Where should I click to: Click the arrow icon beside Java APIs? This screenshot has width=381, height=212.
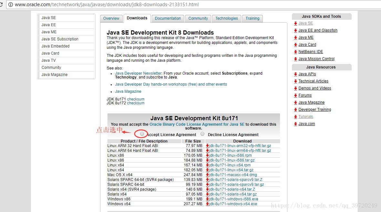click(295, 74)
